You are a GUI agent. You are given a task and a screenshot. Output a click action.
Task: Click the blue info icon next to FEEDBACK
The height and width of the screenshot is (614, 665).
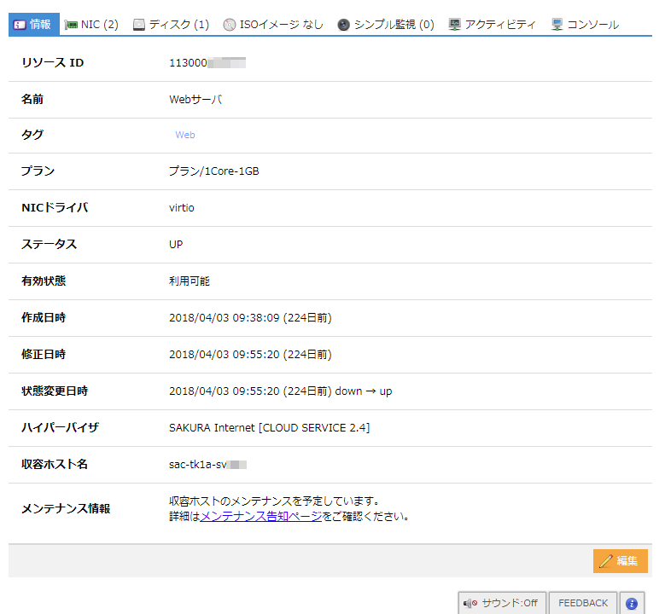(632, 603)
